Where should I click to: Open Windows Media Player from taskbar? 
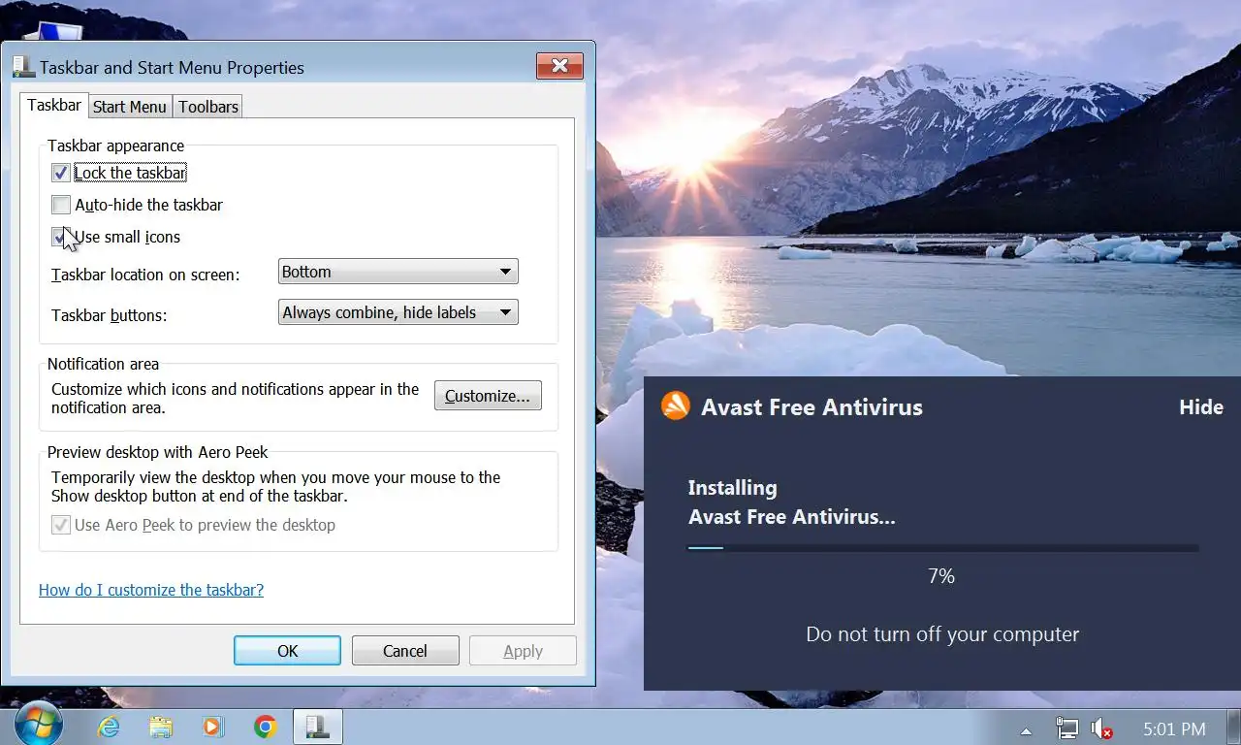(212, 728)
